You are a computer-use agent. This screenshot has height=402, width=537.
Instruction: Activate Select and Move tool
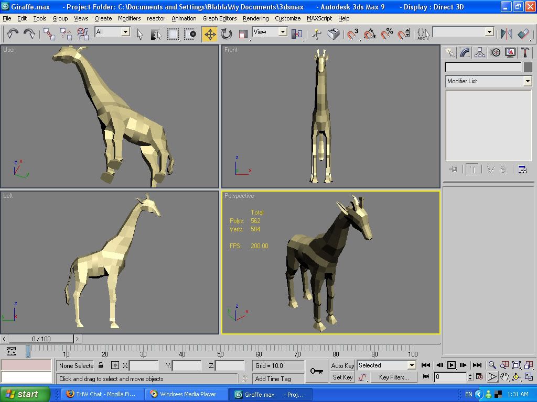tap(210, 34)
